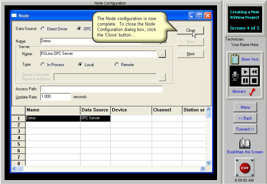Click the open book bookmark icon
267x184 pixels.
245,143
